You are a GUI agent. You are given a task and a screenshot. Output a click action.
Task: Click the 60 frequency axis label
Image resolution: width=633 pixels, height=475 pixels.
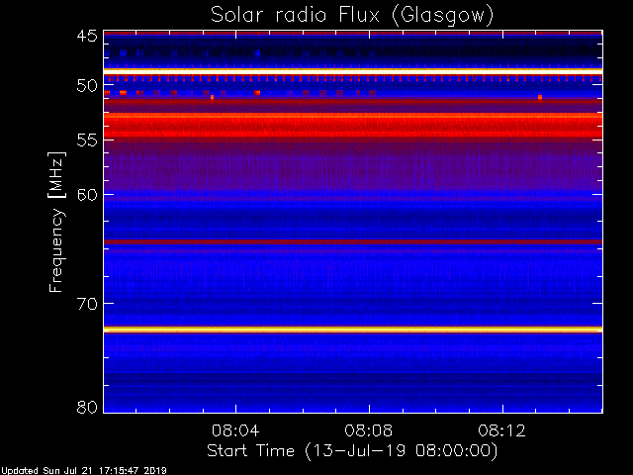click(87, 195)
